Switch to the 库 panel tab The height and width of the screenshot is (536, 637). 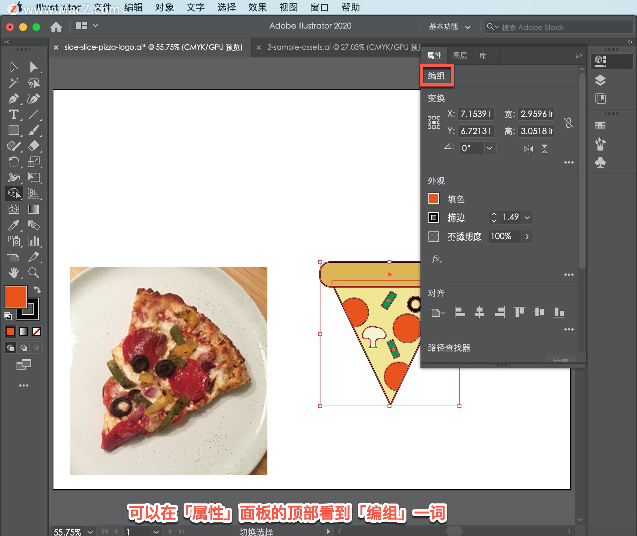pos(483,56)
